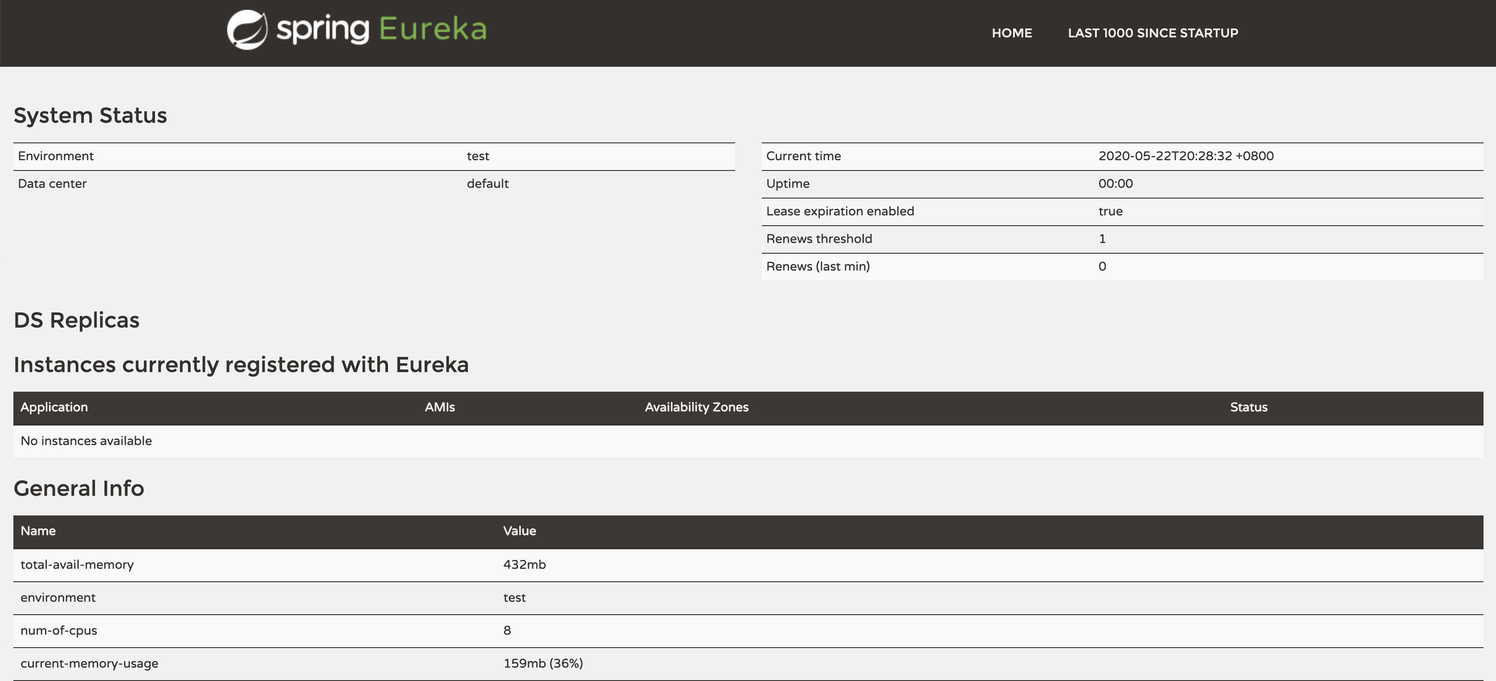
Task: Click the Application column header
Action: coord(54,407)
